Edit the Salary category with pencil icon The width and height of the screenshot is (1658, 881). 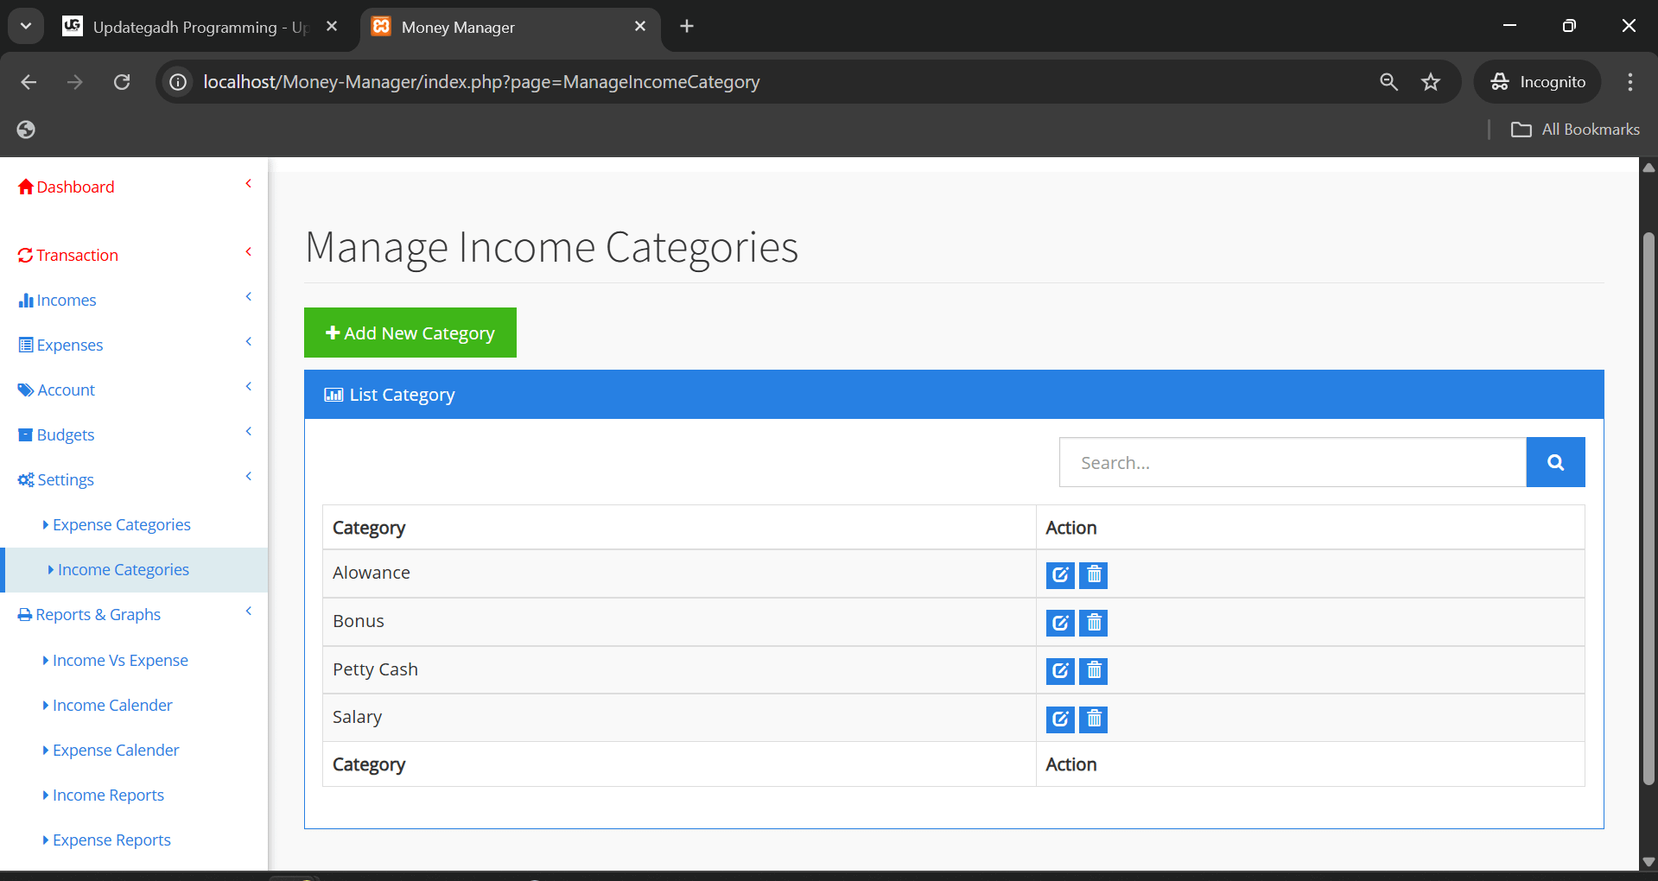point(1059,719)
